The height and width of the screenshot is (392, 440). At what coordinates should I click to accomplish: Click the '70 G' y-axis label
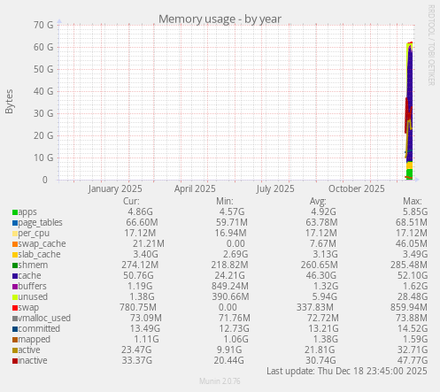(43, 25)
